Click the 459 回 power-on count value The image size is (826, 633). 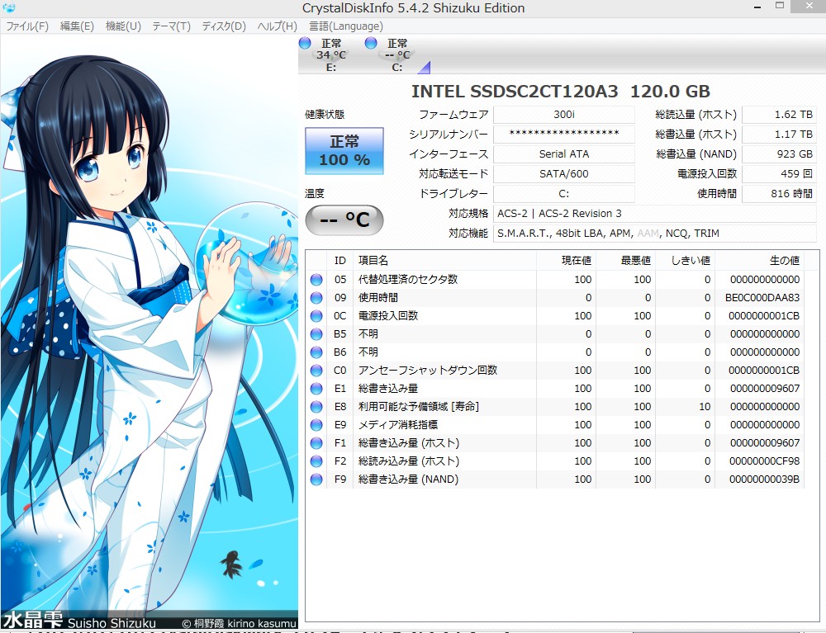coord(779,173)
